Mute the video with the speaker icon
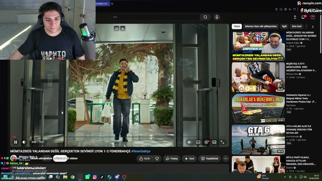 pyautogui.click(x=24, y=142)
